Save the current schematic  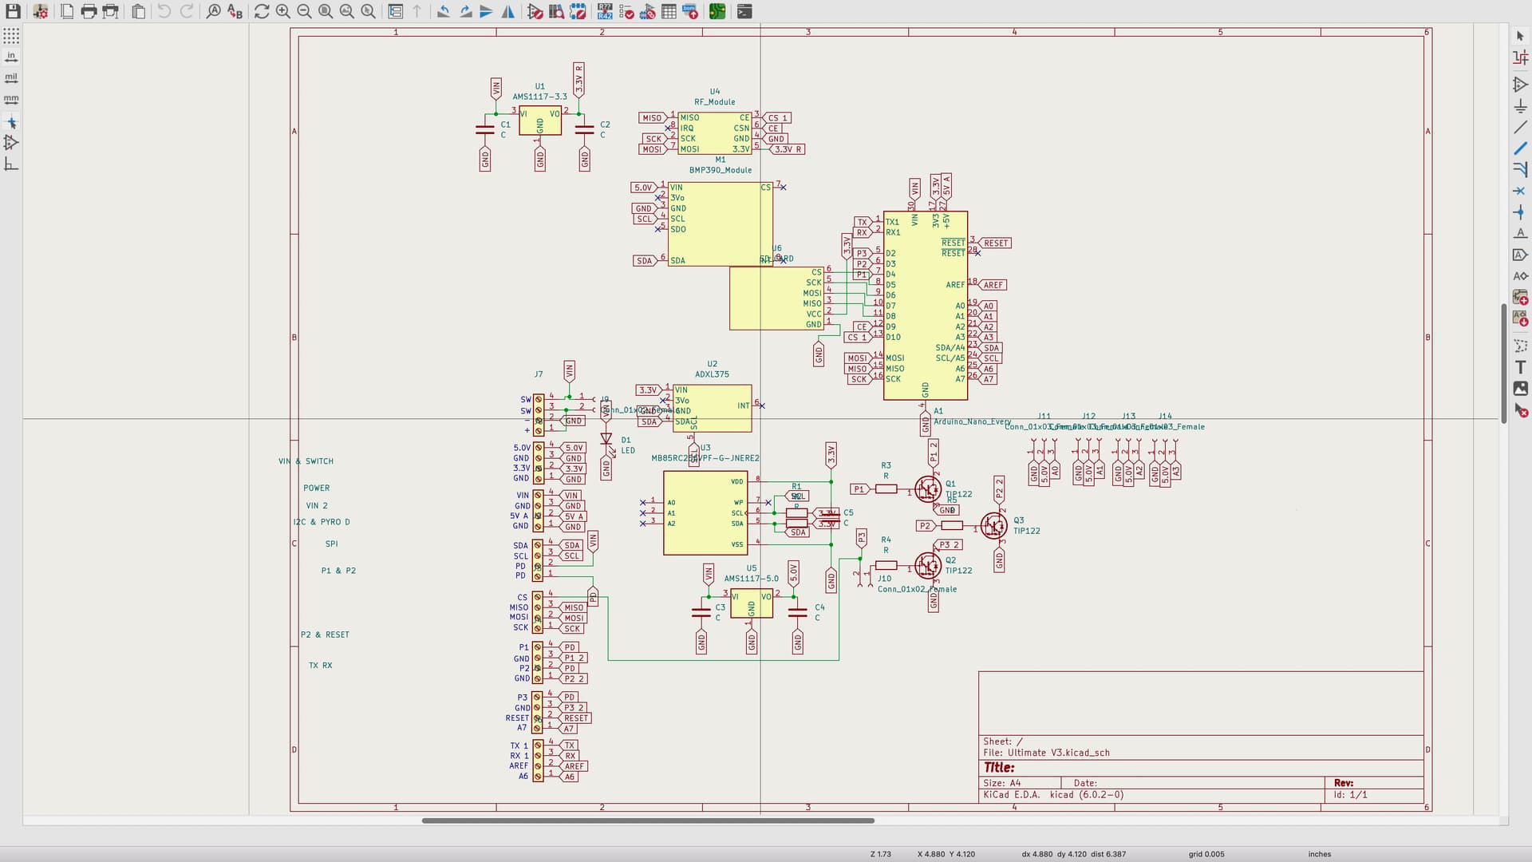tap(13, 12)
